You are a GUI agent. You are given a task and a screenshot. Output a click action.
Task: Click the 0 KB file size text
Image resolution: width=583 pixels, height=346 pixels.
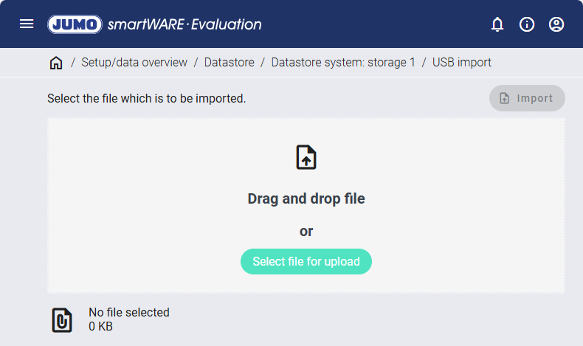click(x=101, y=326)
